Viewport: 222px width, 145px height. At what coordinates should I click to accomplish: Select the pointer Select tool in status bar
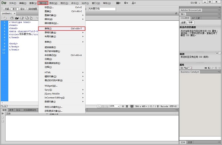(99, 106)
